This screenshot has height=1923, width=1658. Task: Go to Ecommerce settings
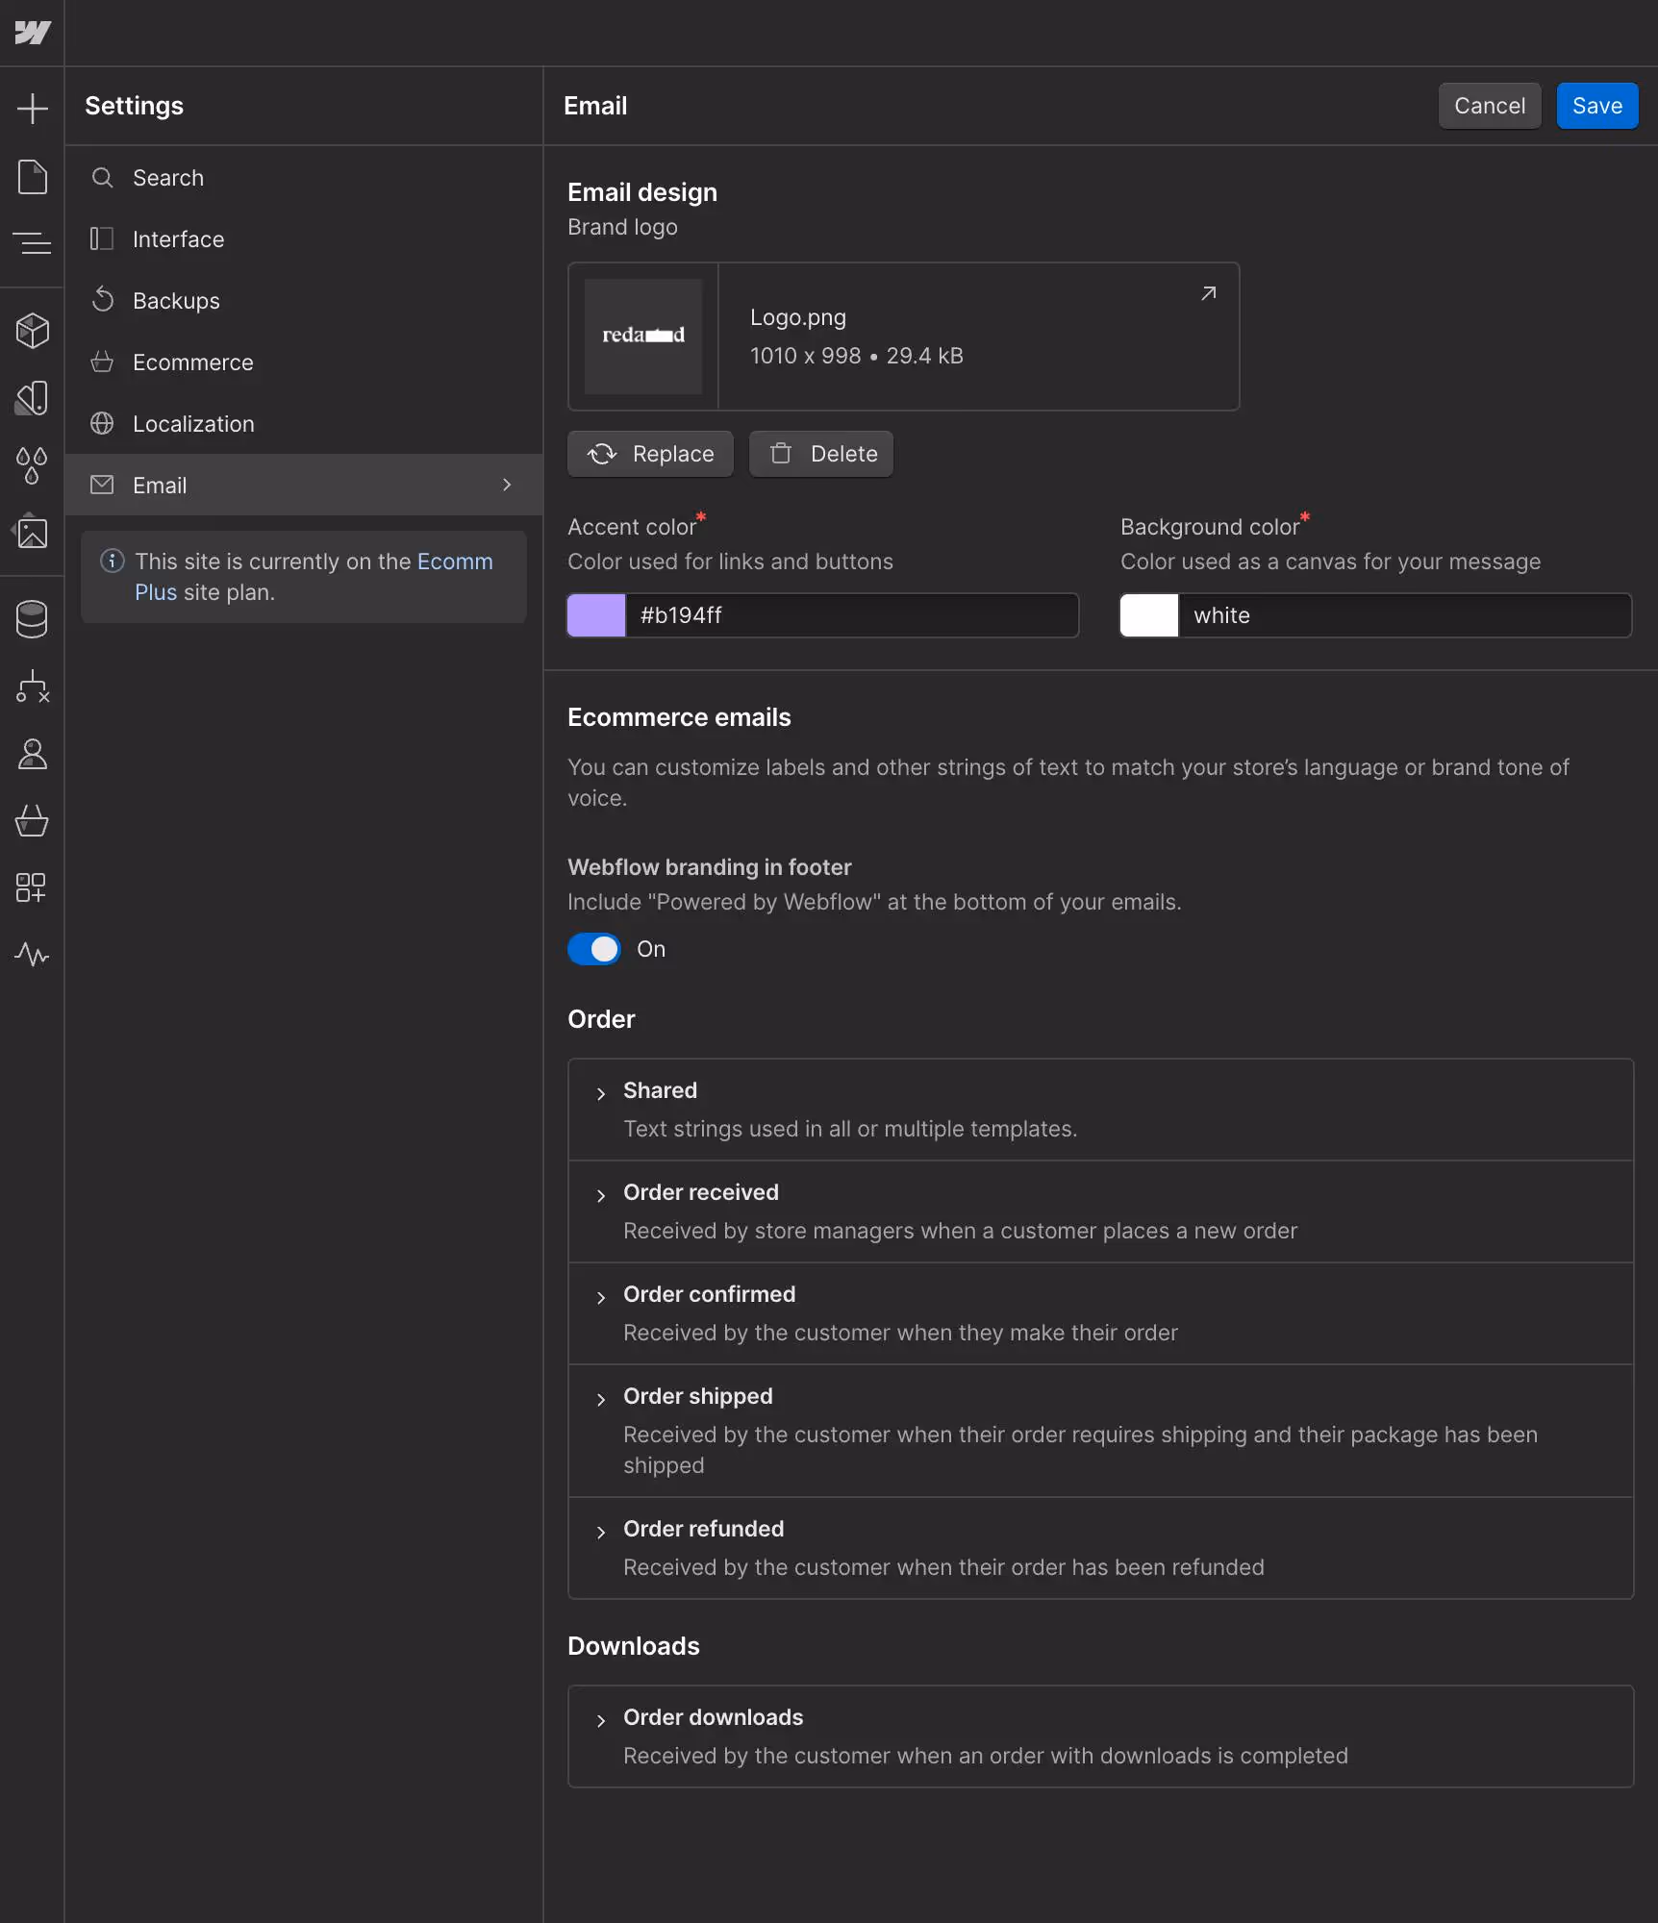coord(192,362)
